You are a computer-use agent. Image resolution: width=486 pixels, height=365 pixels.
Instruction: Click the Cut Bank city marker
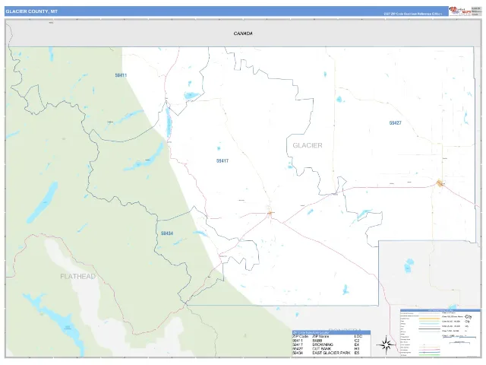pos(440,183)
